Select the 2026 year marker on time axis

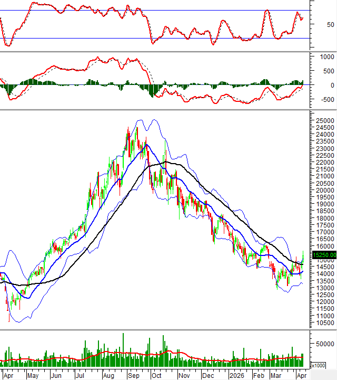(x=235, y=375)
